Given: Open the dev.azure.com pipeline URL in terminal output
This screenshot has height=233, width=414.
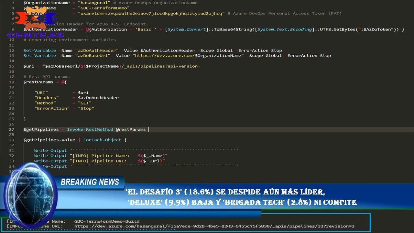Looking at the screenshot, I should click(x=214, y=226).
